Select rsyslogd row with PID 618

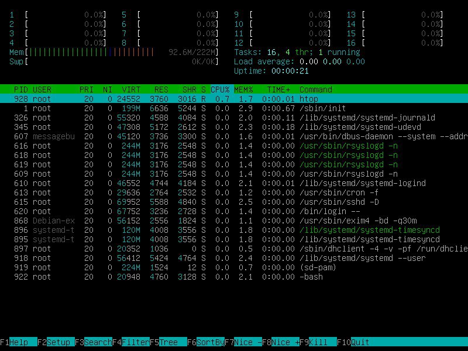click(234, 155)
